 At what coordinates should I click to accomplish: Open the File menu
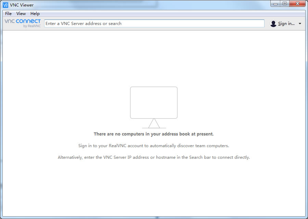8,13
